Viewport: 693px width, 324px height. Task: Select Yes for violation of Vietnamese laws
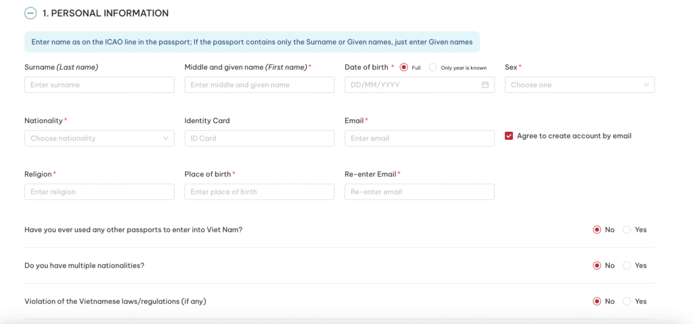point(627,302)
